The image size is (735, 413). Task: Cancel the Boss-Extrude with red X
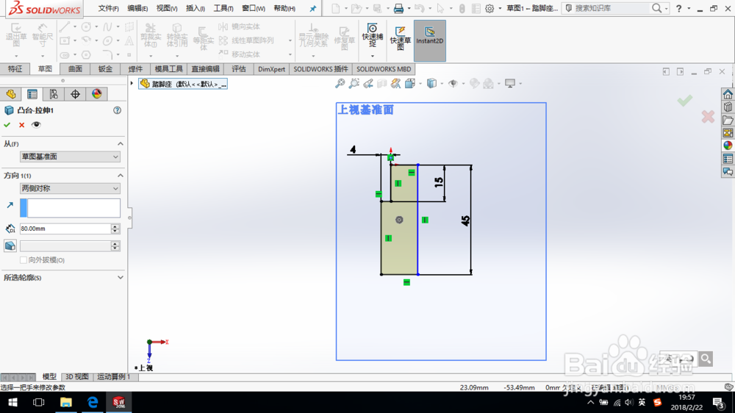21,125
